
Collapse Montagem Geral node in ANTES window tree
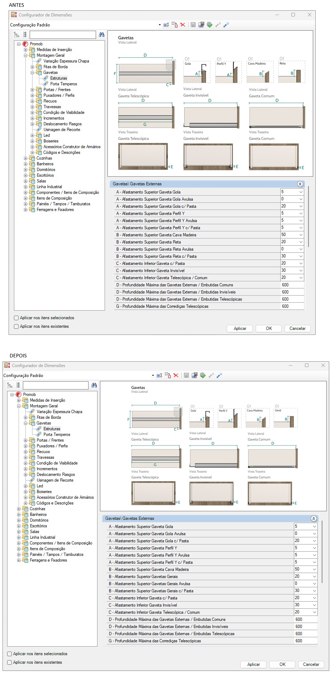[x=26, y=55]
